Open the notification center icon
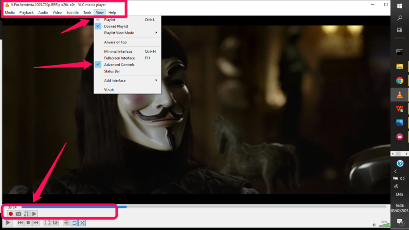This screenshot has width=409, height=230. [x=400, y=222]
